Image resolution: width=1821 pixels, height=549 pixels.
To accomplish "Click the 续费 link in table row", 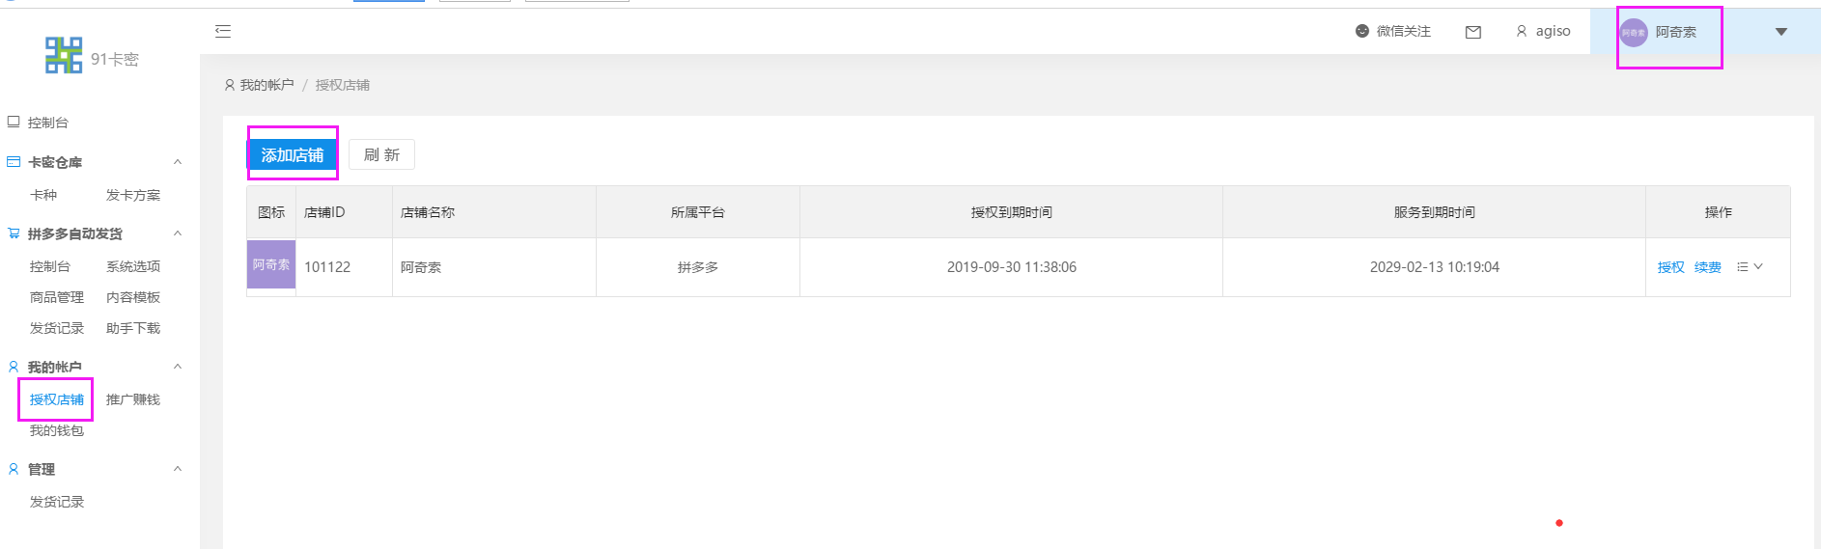I will [1707, 267].
